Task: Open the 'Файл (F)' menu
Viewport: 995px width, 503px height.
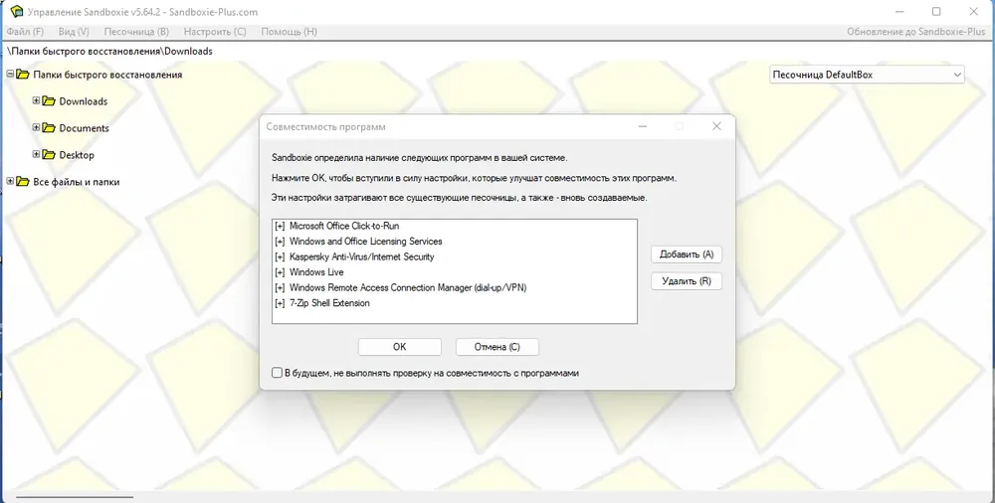Action: coord(26,32)
